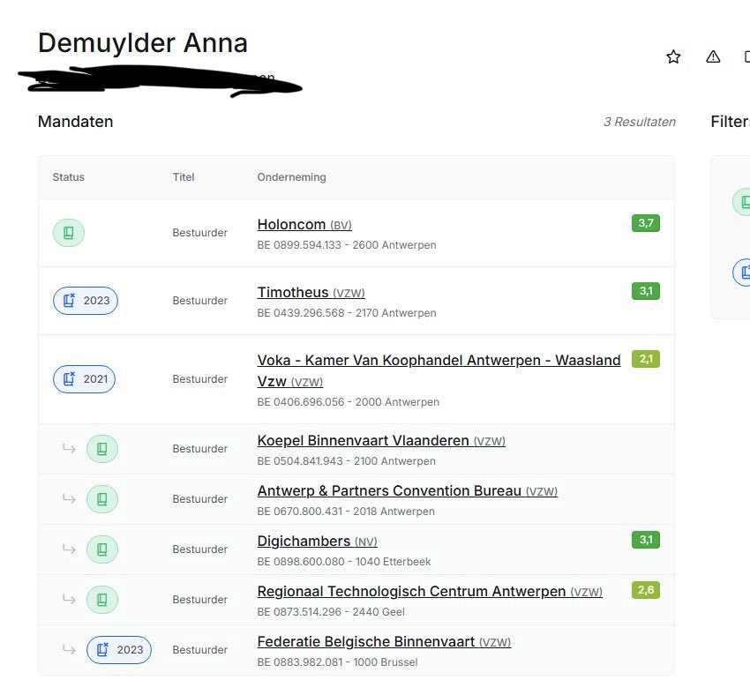Click 'BE 0439.296.568 - 2170 Antwerpen' text
The width and height of the screenshot is (750, 695).
[x=347, y=312]
